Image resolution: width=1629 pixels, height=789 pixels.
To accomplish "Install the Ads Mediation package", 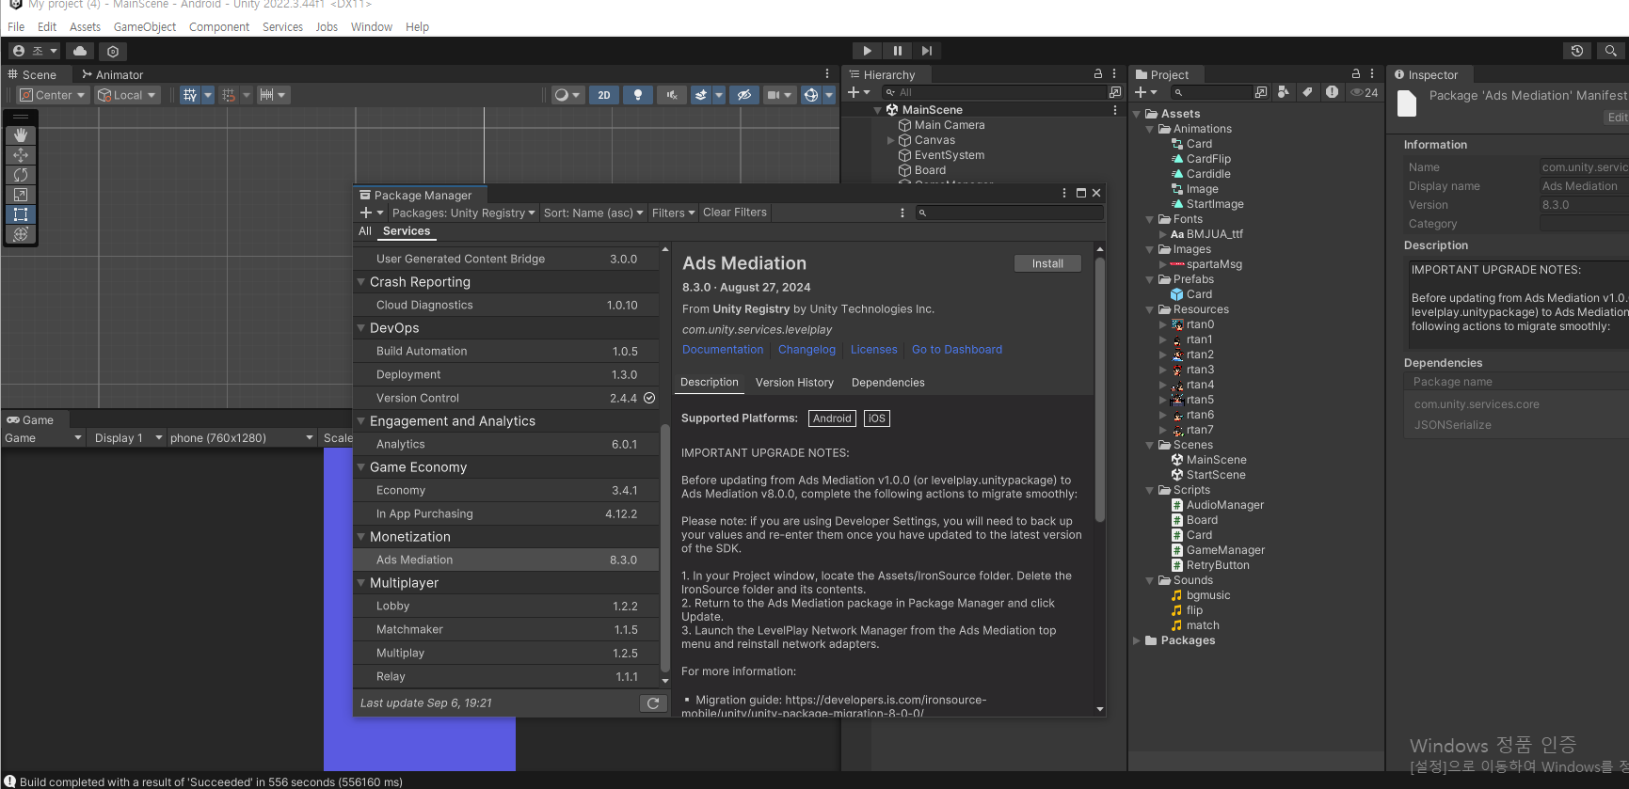I will coord(1047,264).
